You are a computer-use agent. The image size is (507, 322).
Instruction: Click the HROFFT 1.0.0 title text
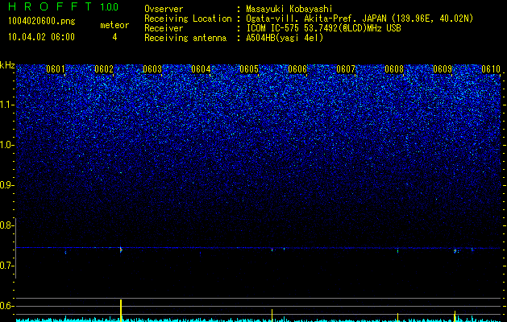pos(64,6)
